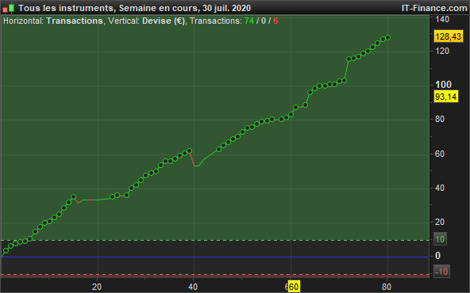Image resolution: width=470 pixels, height=293 pixels.
Task: Click the last data point near 128
Action: pyautogui.click(x=388, y=38)
